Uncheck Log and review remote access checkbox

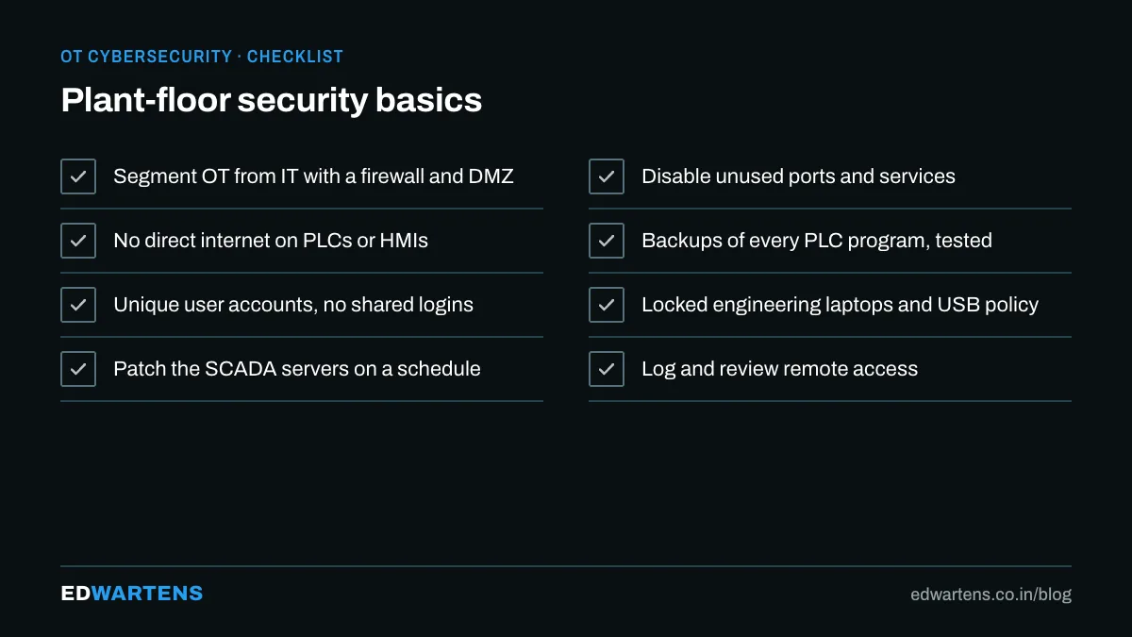click(x=607, y=369)
